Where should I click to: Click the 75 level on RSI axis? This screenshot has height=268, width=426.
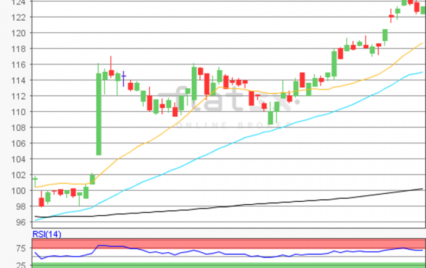19,249
